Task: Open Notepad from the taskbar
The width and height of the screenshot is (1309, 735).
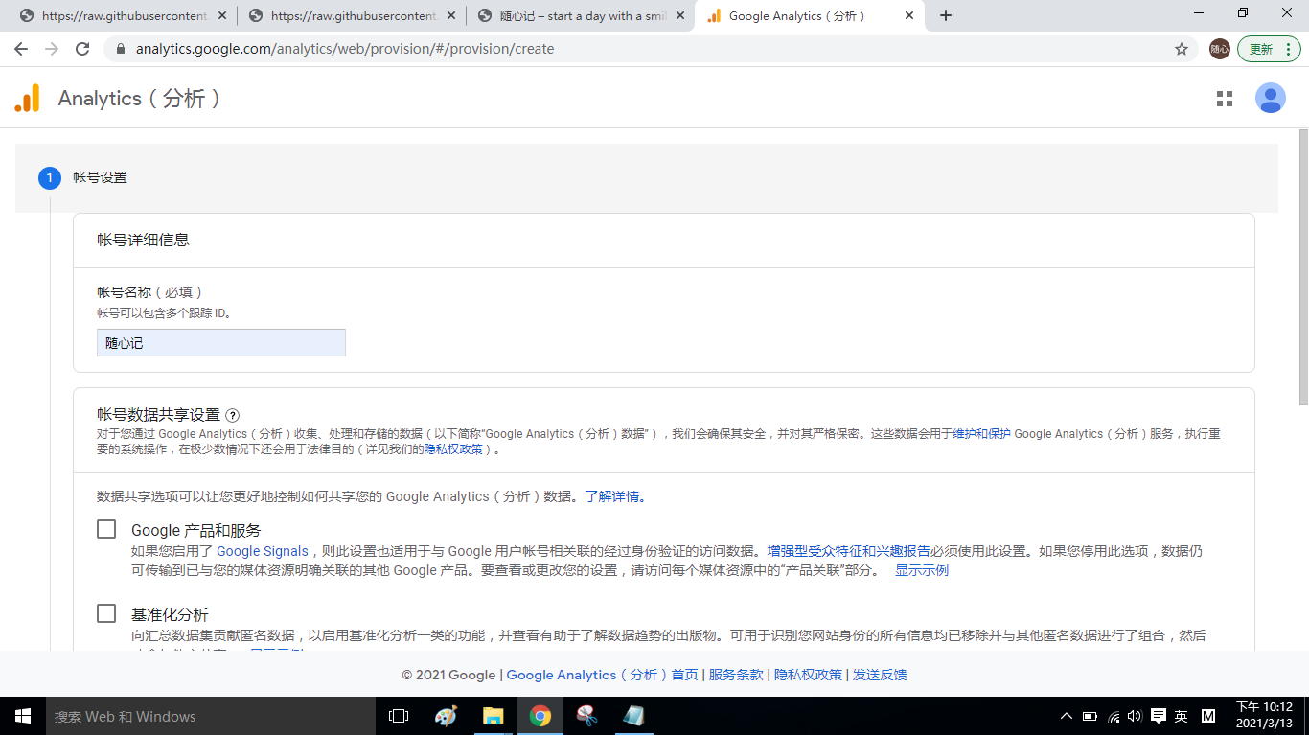Action: click(x=634, y=715)
